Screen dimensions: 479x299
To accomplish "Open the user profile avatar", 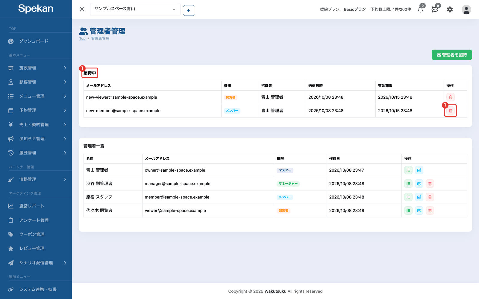I will pyautogui.click(x=466, y=10).
